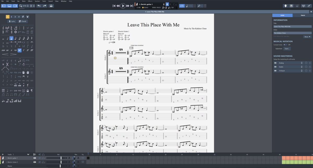Click the Print icon in toolbar

(51, 6)
